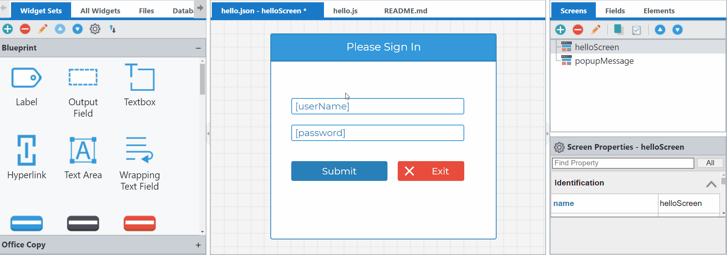
Task: Expand the Office Copy widget set
Action: [x=198, y=245]
